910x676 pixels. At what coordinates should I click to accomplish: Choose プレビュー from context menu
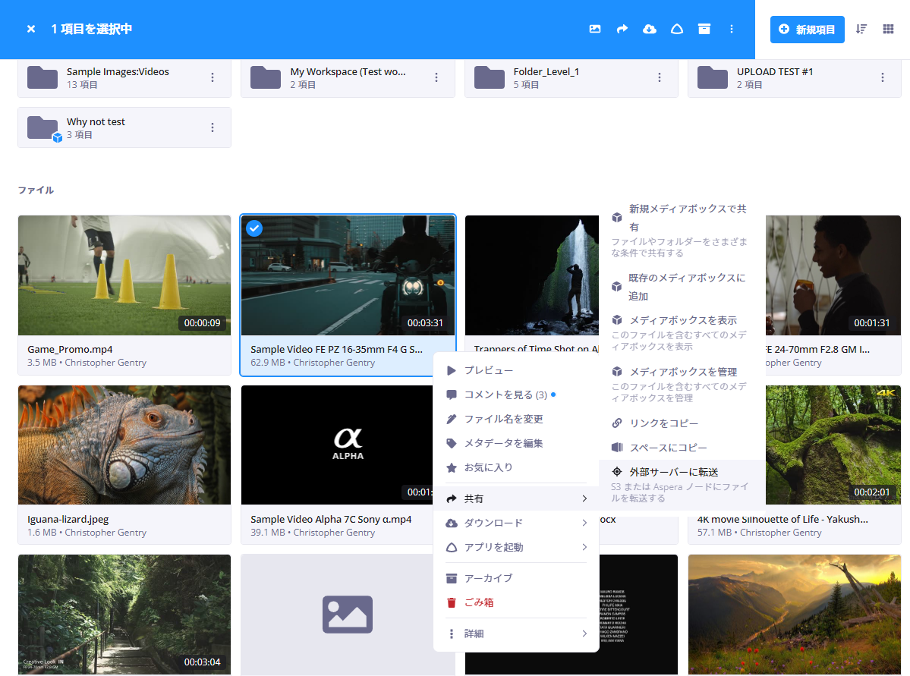point(516,370)
